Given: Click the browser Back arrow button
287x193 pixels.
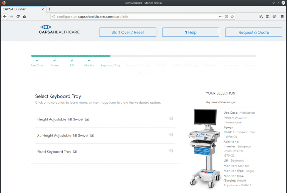Looking at the screenshot, I should click(5, 16).
